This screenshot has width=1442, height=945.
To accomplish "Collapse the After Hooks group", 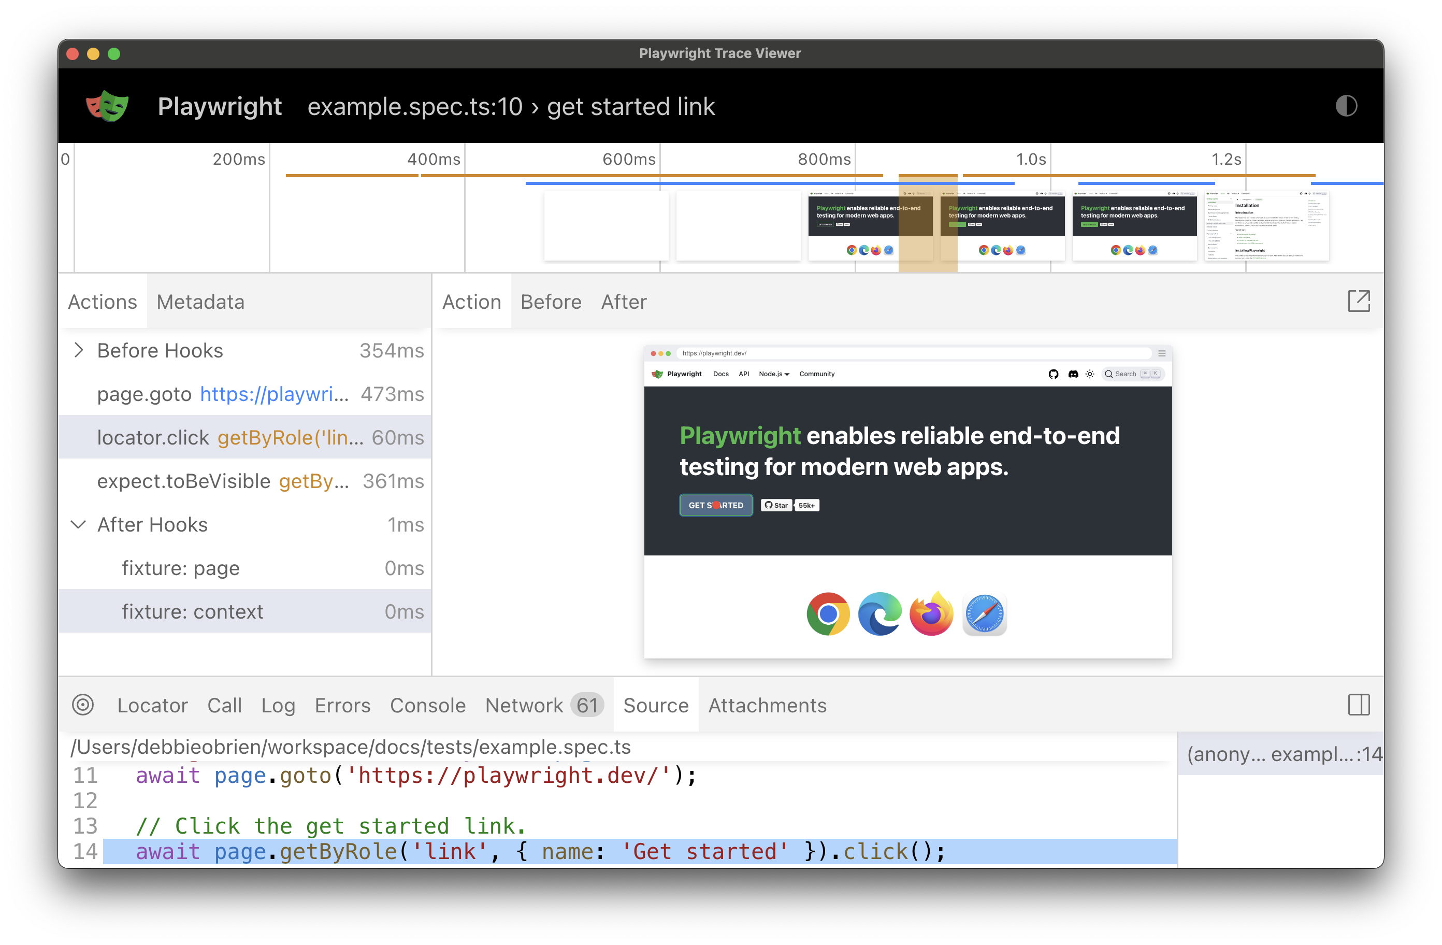I will pyautogui.click(x=79, y=524).
